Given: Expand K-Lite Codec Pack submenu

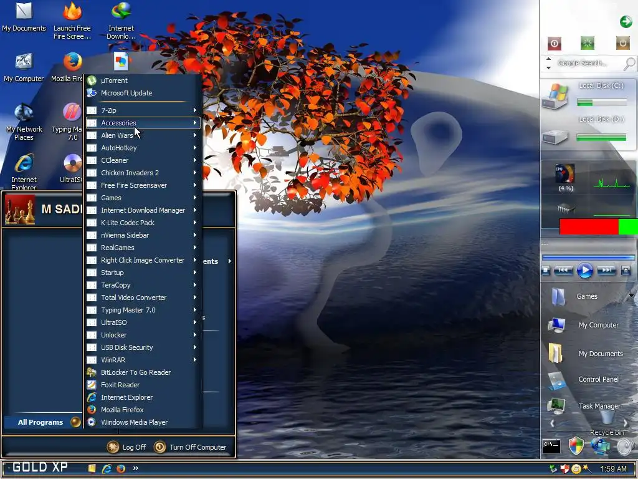Looking at the screenshot, I should [x=143, y=223].
